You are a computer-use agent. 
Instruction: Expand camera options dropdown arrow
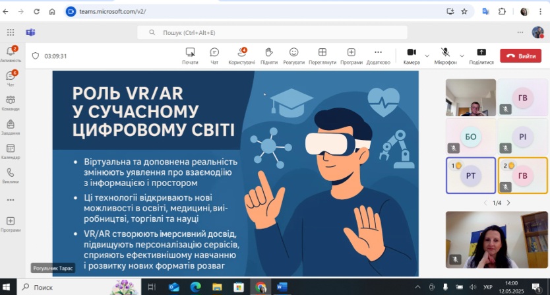click(x=427, y=56)
